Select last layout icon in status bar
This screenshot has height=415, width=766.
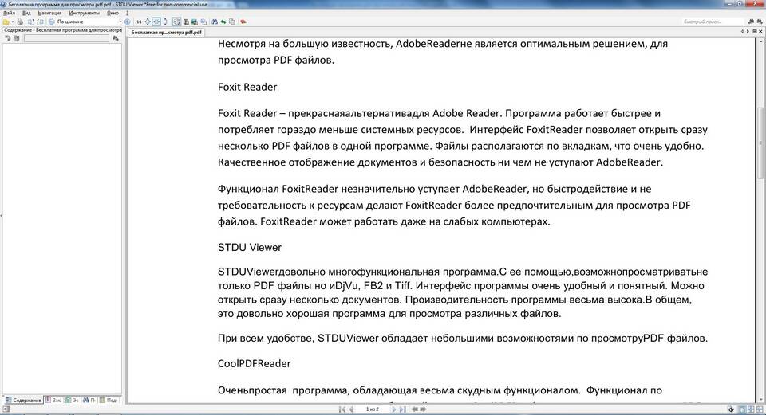coord(760,409)
